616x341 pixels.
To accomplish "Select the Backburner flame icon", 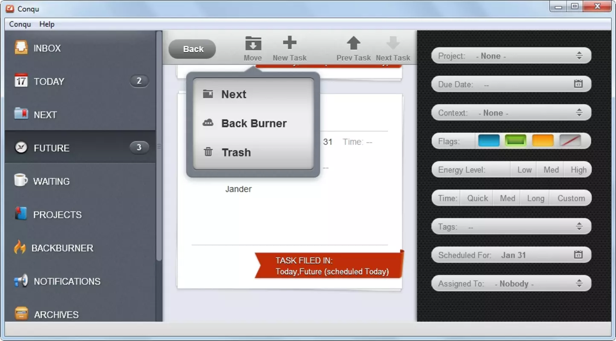I will [20, 247].
